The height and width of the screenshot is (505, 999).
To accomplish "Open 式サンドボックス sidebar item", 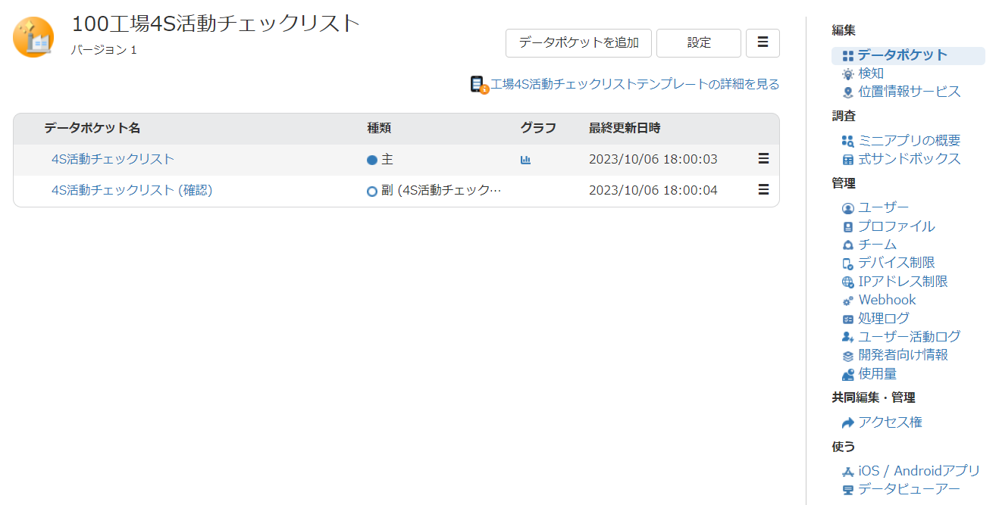I will (x=910, y=159).
